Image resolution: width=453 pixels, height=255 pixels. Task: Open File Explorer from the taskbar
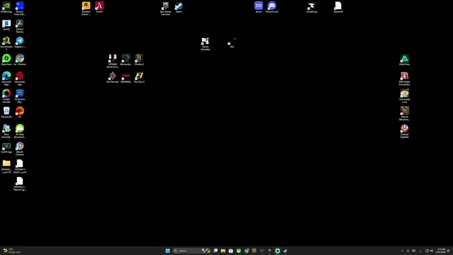[223, 251]
